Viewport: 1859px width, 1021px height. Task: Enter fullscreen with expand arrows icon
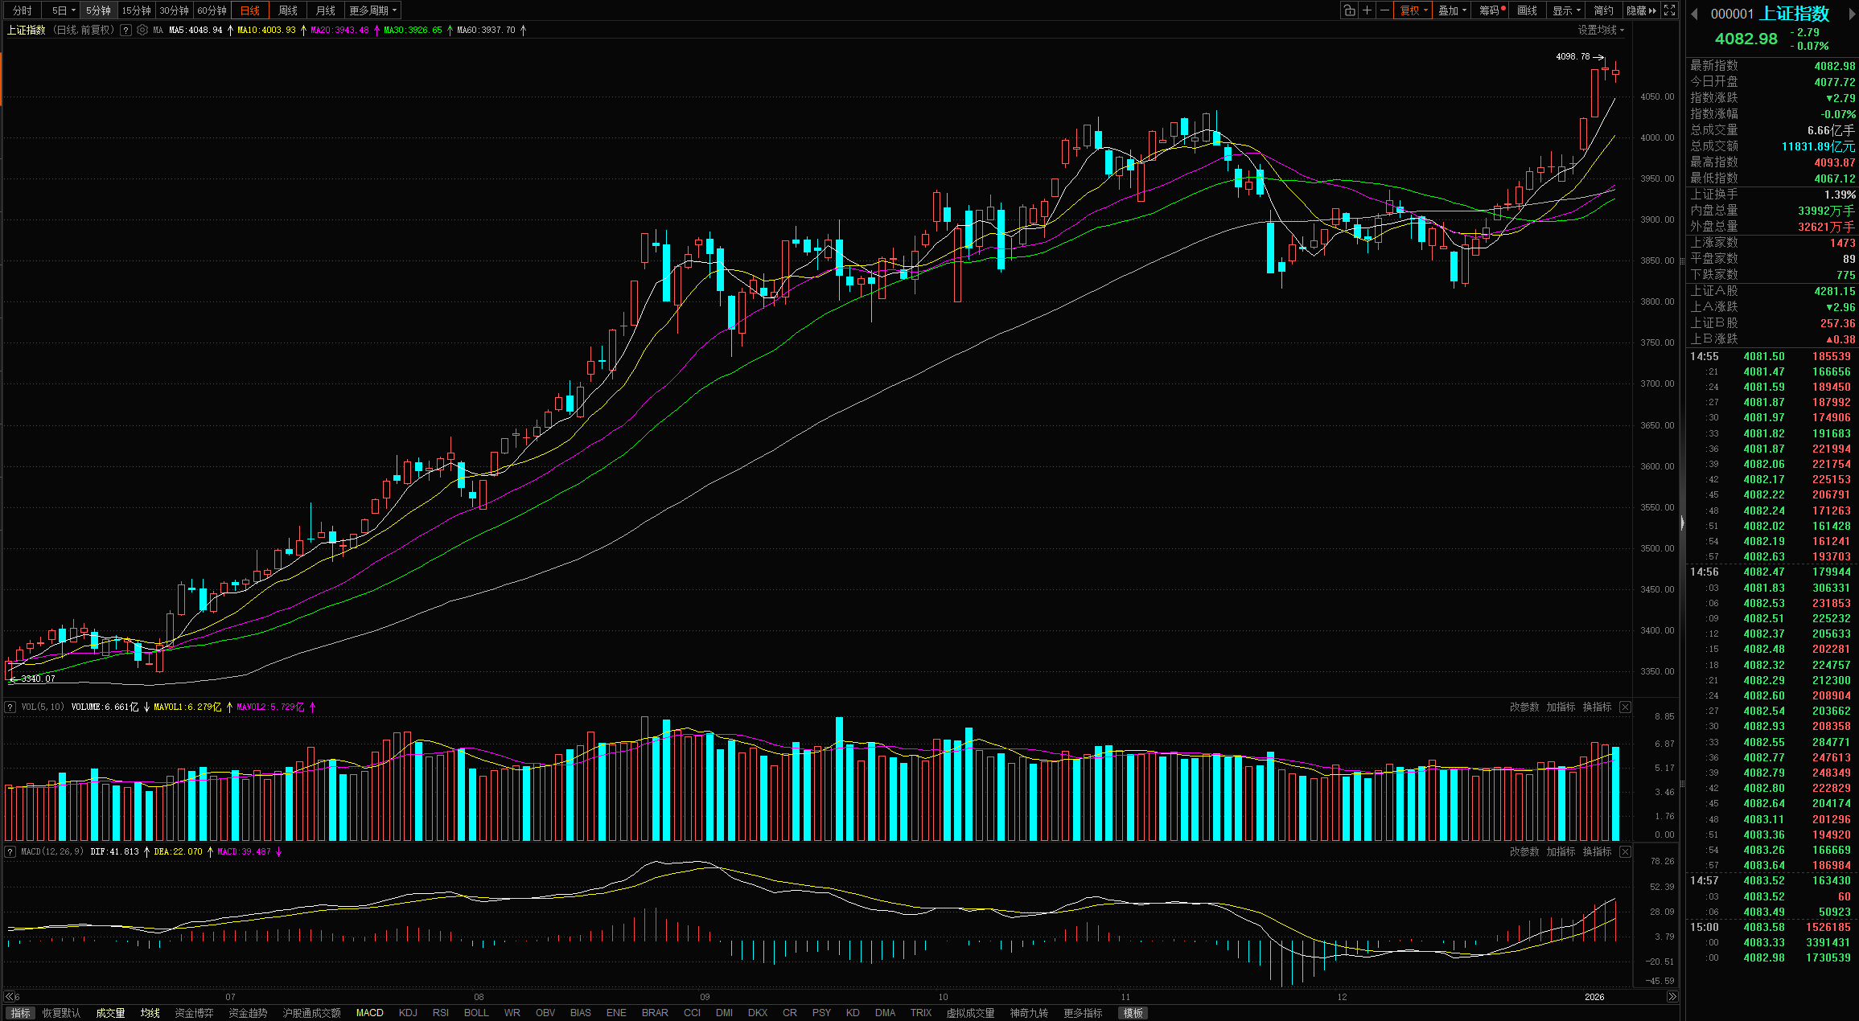click(x=1669, y=10)
